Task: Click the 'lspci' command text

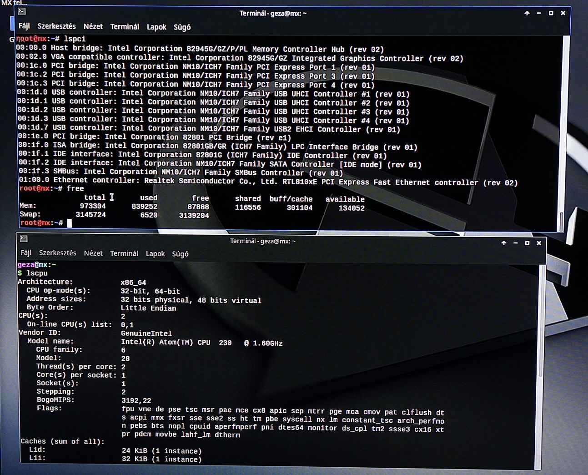Action: [x=75, y=39]
